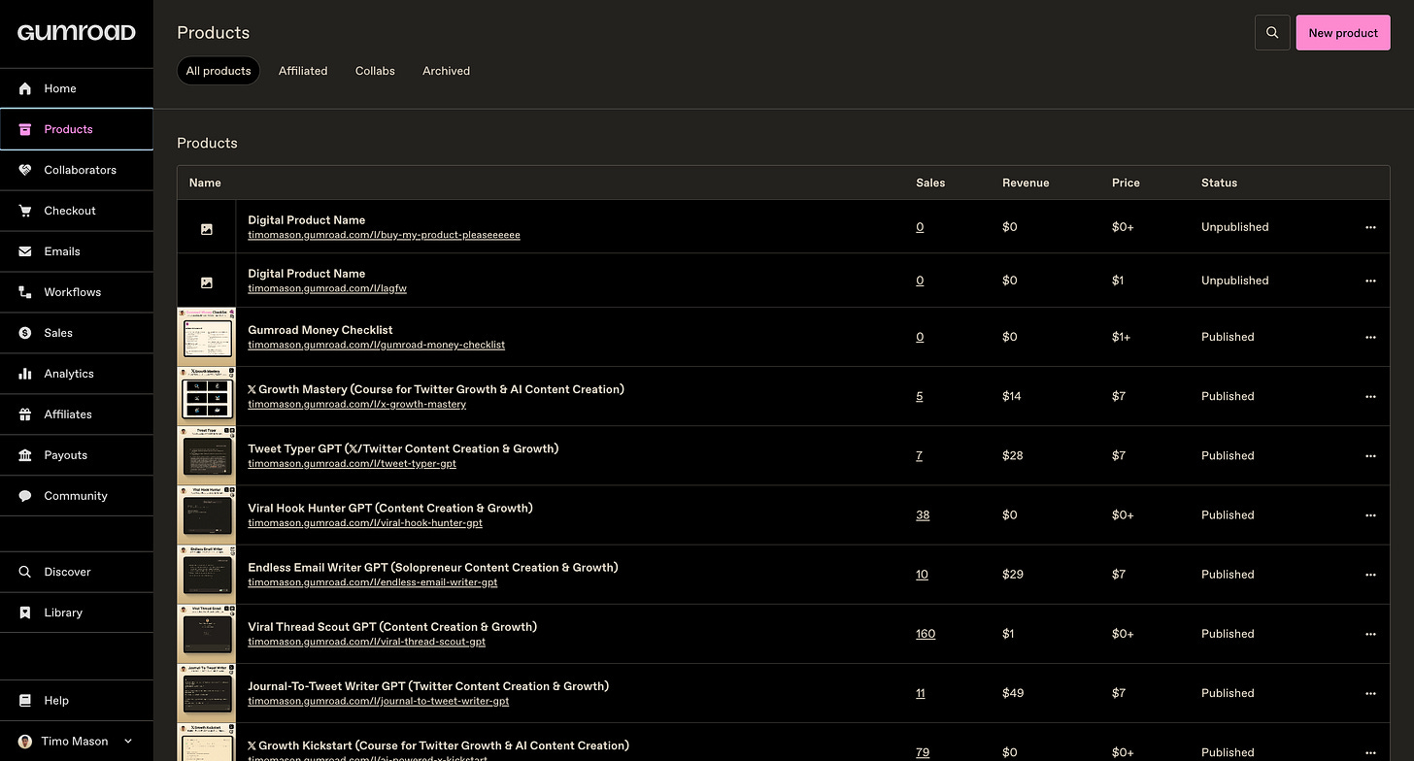Open more options for buy-my-product-pleaseeeeee row
Viewport: 1414px width, 761px height.
[x=1370, y=227]
